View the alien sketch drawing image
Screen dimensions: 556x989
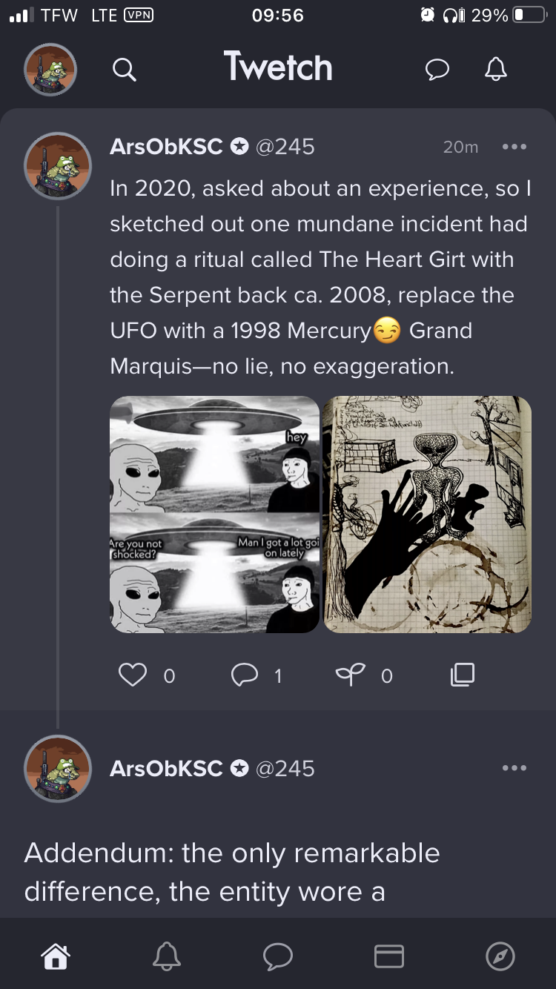tap(427, 514)
